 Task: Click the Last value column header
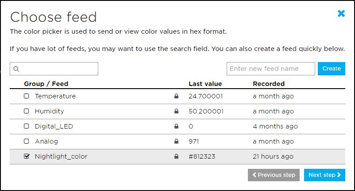point(205,83)
